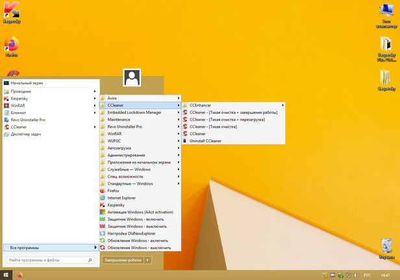
Task: Open the Администрирование folder
Action: pyautogui.click(x=140, y=155)
